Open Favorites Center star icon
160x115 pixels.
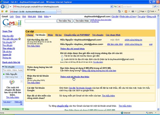(x=2, y=11)
